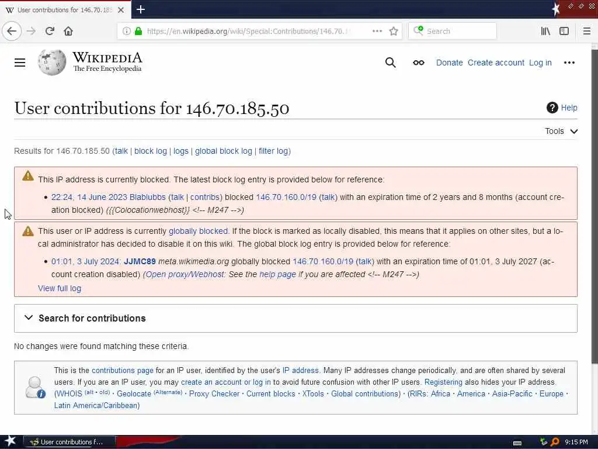Screen dimensions: 598x449
Task: Open the browser home page icon
Action: coord(68,31)
